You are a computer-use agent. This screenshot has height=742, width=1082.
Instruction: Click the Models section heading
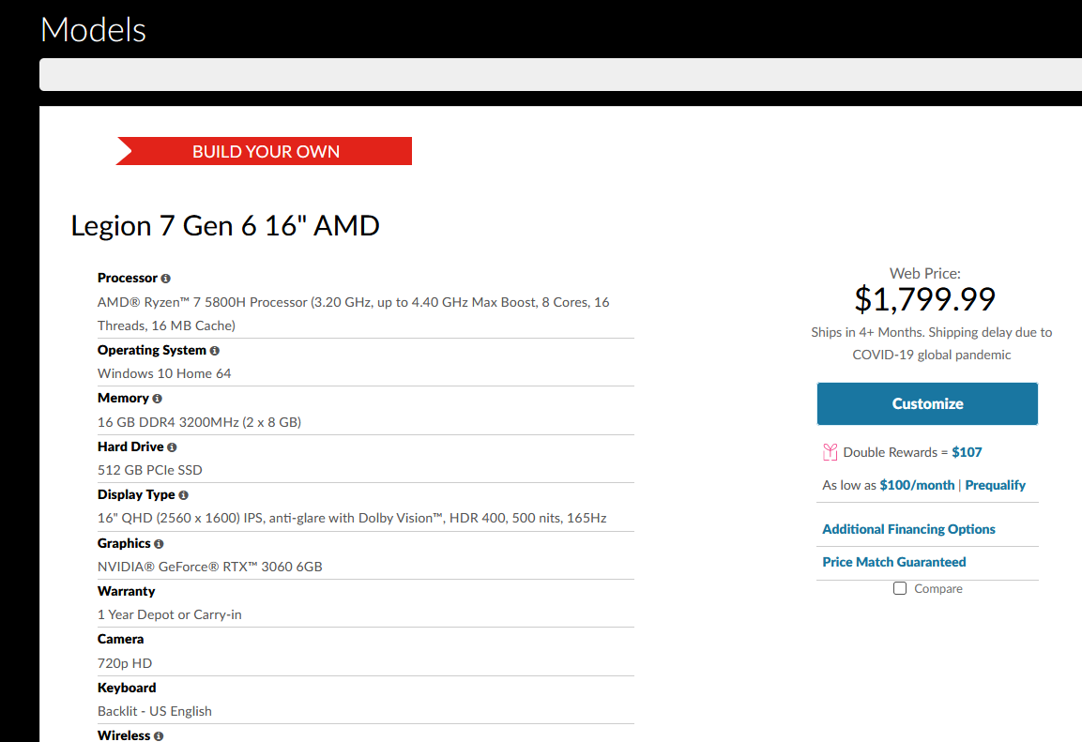[x=93, y=30]
